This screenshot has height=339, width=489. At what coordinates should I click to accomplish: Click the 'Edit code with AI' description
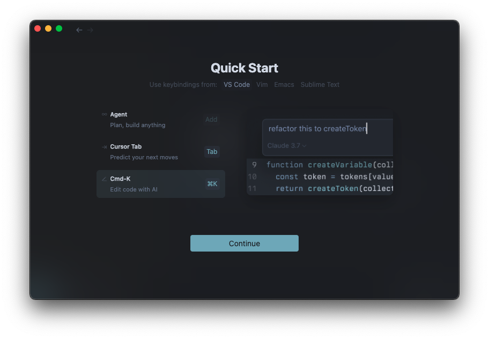tap(134, 189)
